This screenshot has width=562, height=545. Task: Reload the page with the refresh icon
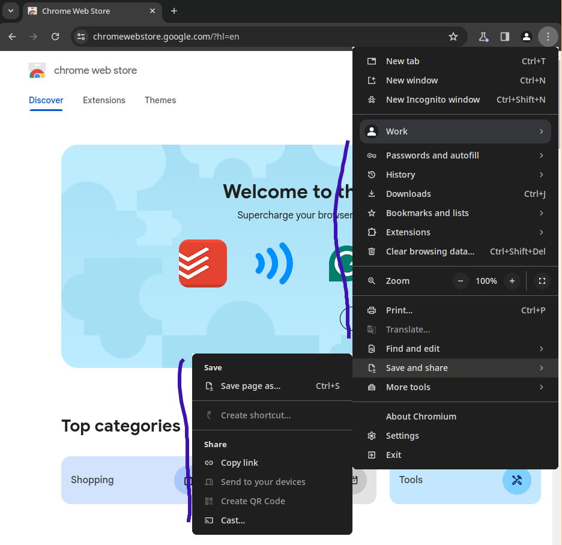point(55,37)
